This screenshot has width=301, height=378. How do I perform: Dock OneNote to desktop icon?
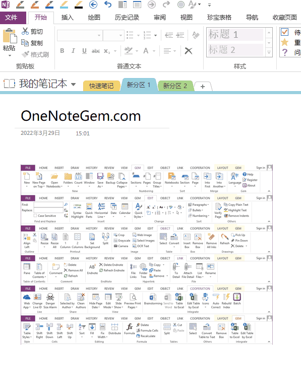pyautogui.click(x=123, y=5)
